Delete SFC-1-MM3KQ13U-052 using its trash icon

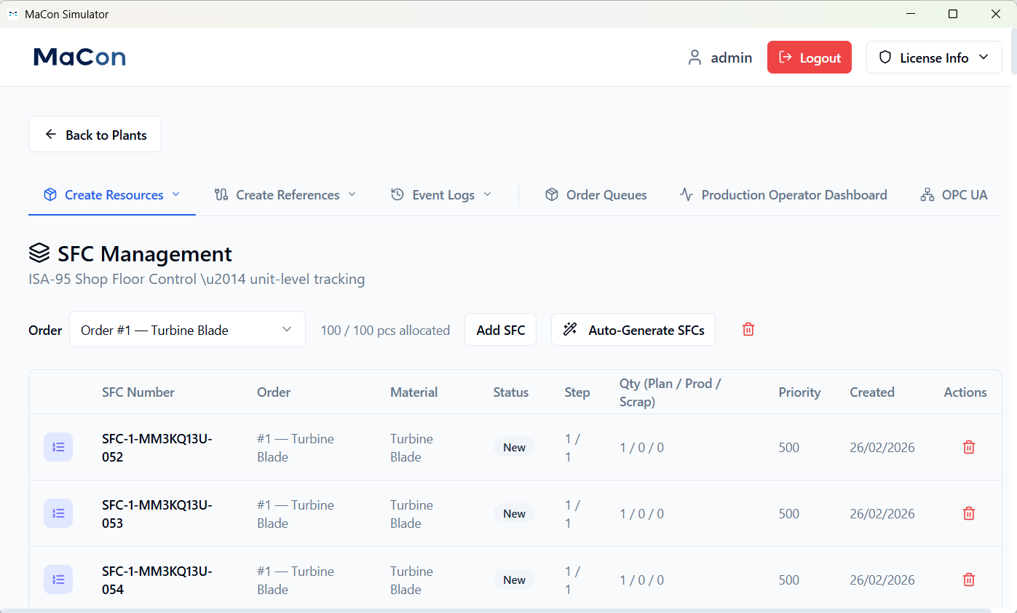[968, 448]
